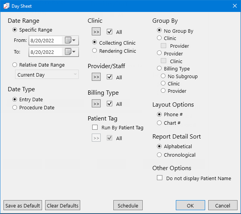Check Do not display Patient Name

pos(160,178)
